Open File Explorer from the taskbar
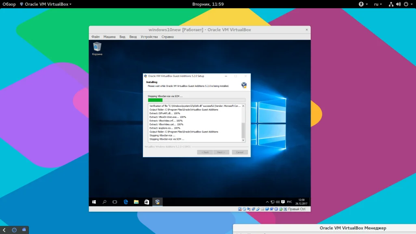Screen dimensions: 416x234 pyautogui.click(x=136, y=201)
